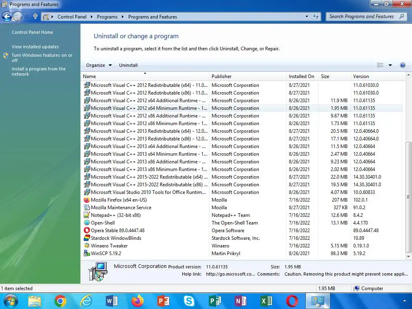Image resolution: width=412 pixels, height=309 pixels.
Task: Click the Martin Prikryl publisher cell
Action: [226, 253]
